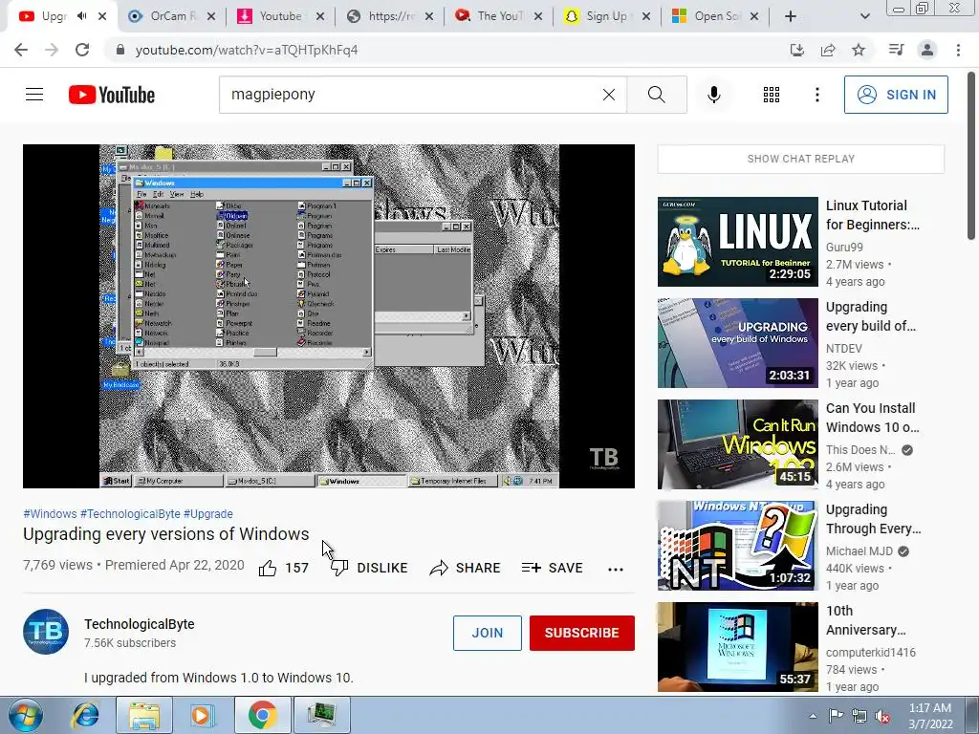Click the browser back arrow
Image resolution: width=979 pixels, height=734 pixels.
click(x=21, y=50)
